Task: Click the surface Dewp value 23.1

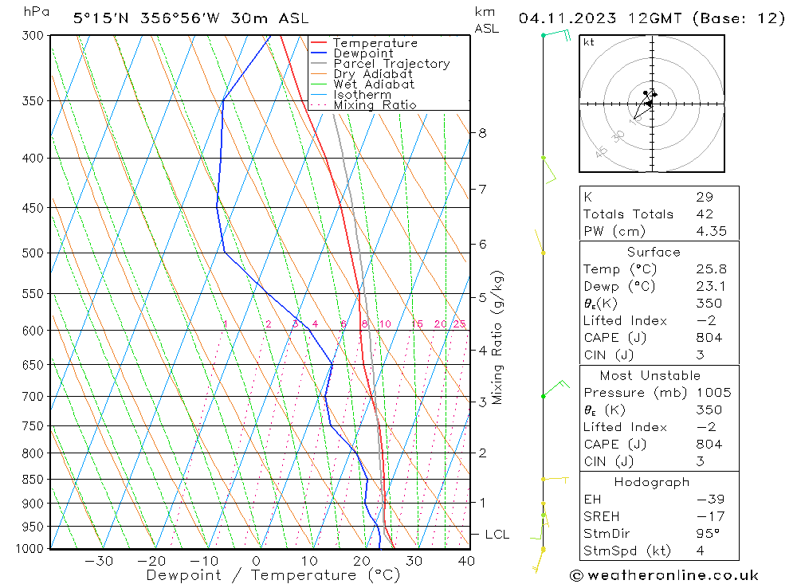Action: pos(711,286)
